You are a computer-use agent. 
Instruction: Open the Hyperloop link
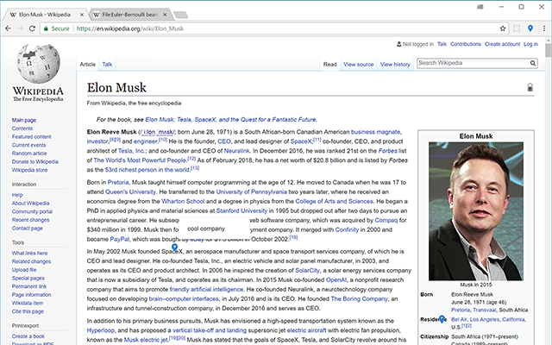pos(101,330)
